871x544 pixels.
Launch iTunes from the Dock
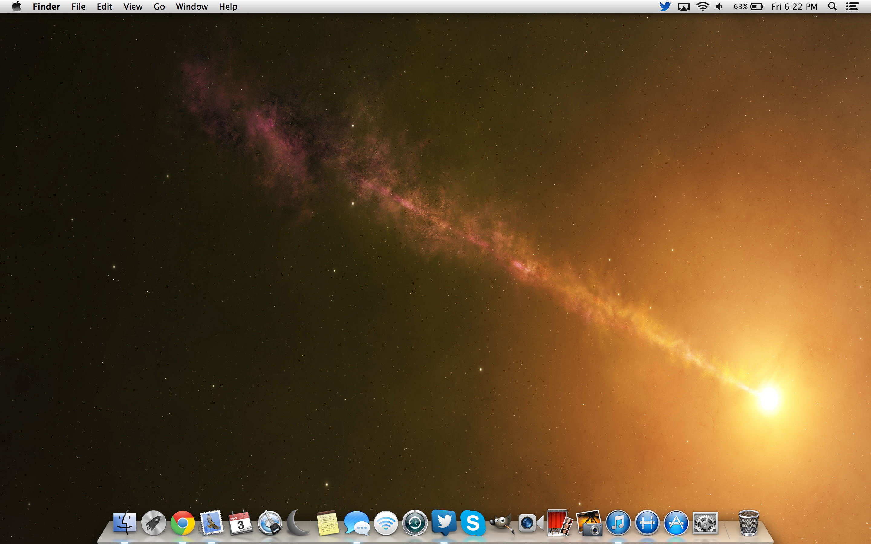pyautogui.click(x=618, y=523)
